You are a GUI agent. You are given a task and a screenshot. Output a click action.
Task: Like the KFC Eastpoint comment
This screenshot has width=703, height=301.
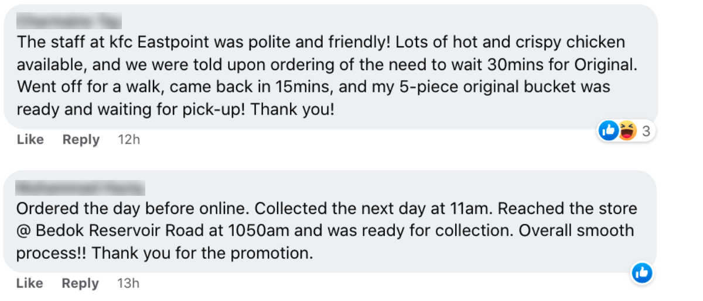coord(30,140)
